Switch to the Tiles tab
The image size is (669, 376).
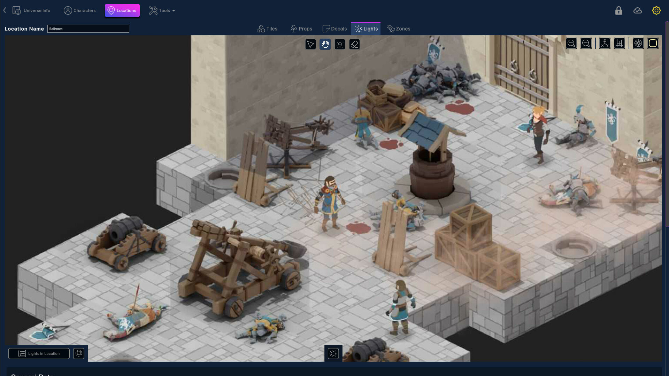click(x=267, y=29)
